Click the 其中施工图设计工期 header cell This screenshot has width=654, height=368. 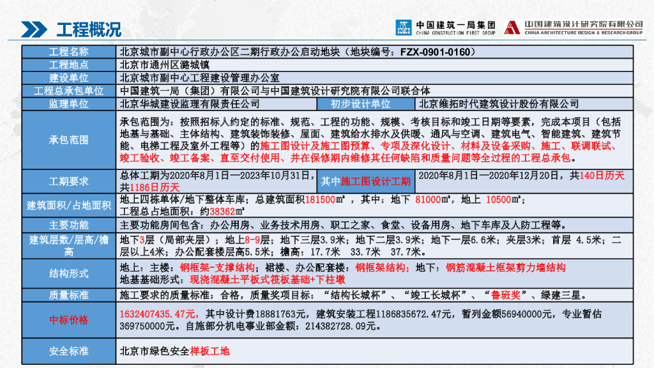[x=366, y=181]
